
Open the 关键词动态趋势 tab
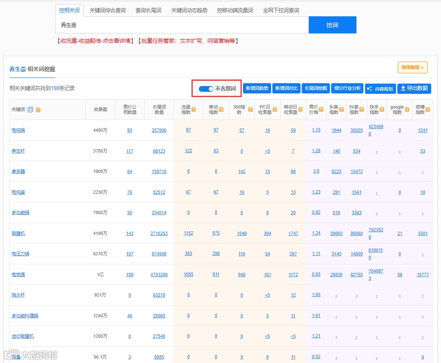coord(189,10)
